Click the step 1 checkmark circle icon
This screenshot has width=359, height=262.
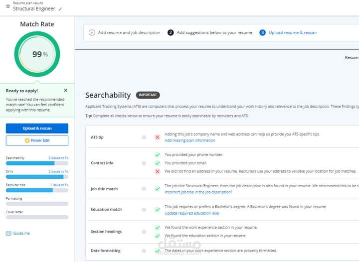92,32
